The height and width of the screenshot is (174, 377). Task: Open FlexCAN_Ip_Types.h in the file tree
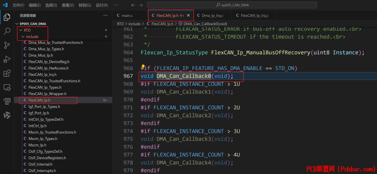click(45, 87)
